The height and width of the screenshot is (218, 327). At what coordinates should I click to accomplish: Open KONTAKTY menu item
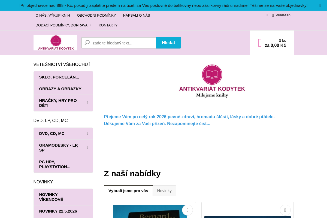(108, 25)
